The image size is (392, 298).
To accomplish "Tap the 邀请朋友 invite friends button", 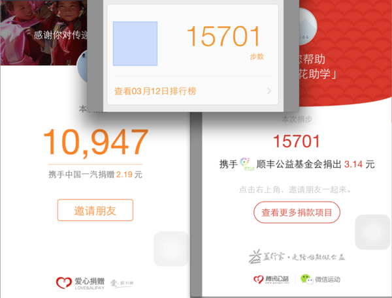I will click(x=95, y=210).
